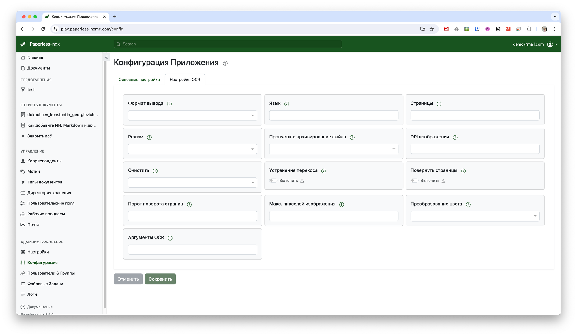The width and height of the screenshot is (577, 336).
Task: Click the info icon next to Аргументы OCR
Action: click(x=170, y=238)
